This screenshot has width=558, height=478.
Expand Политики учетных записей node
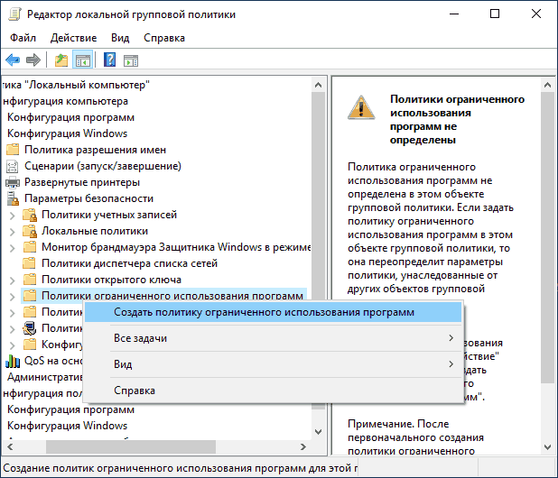point(12,216)
